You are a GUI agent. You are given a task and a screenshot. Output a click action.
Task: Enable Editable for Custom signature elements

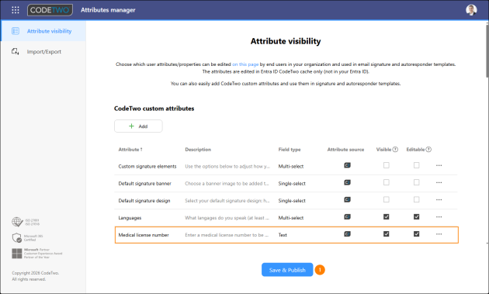(416, 165)
